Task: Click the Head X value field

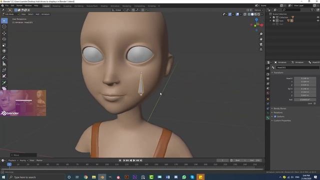Action: (x=305, y=78)
